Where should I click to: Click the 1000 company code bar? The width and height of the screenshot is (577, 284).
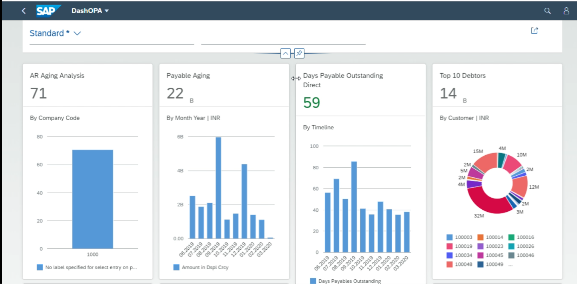click(x=93, y=199)
